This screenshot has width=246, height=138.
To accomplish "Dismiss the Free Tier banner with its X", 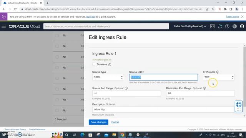I will (242, 16).
